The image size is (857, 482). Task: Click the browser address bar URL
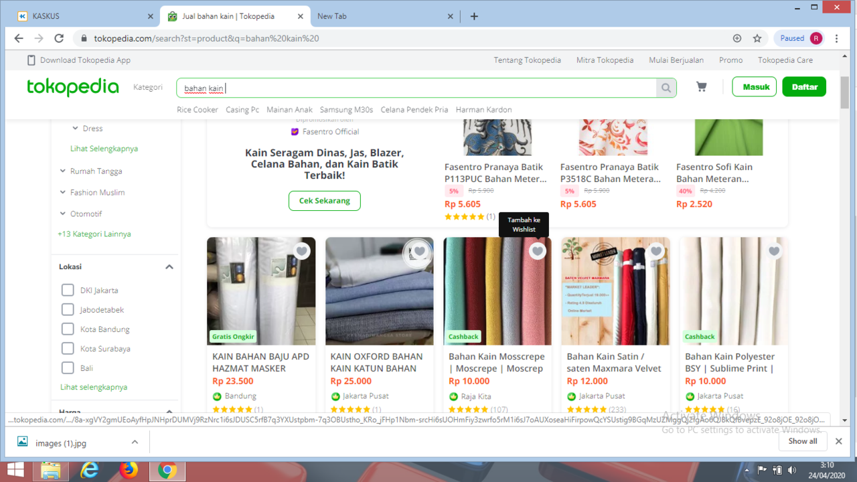pyautogui.click(x=206, y=38)
